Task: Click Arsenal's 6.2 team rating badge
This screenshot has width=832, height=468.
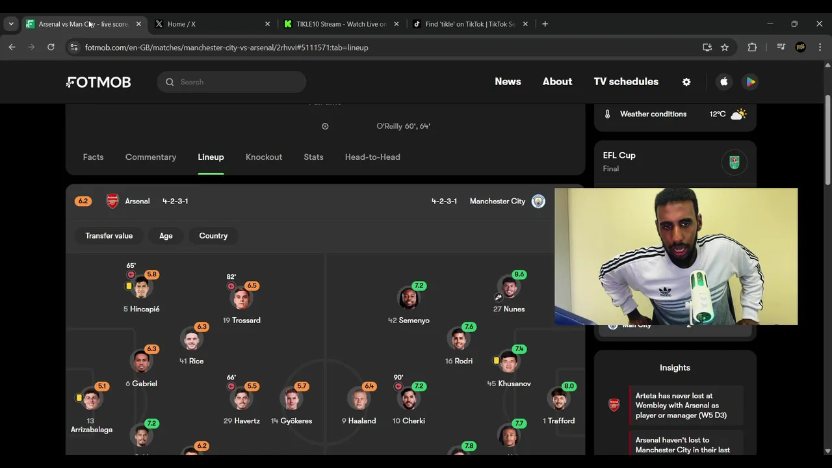Action: (x=83, y=201)
